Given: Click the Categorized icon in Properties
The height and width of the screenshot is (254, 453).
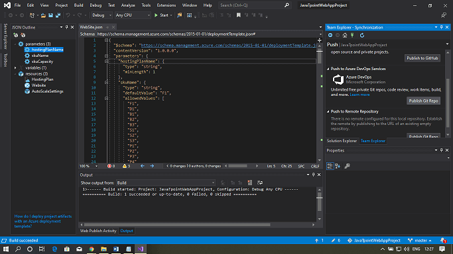Looking at the screenshot, I should pos(330,166).
